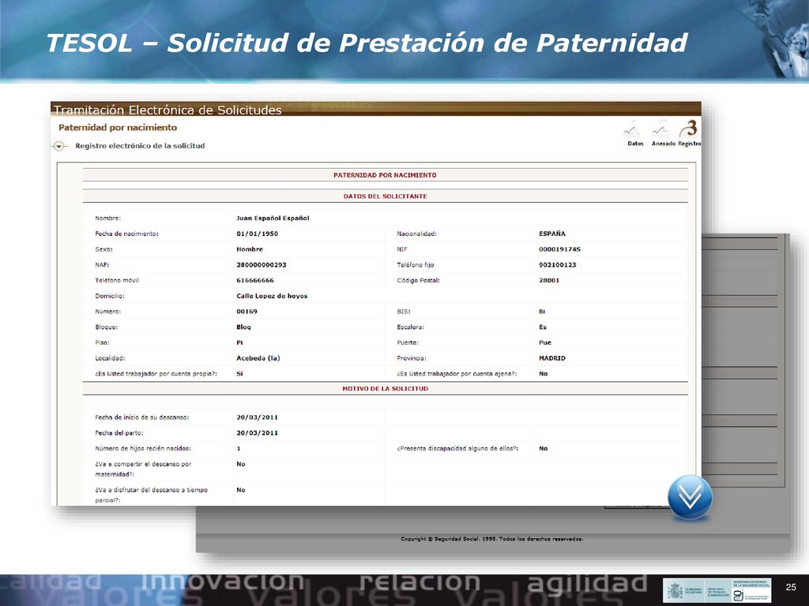Image resolution: width=809 pixels, height=606 pixels.
Task: Click Teléfono móvil value 616666666
Action: click(x=255, y=280)
